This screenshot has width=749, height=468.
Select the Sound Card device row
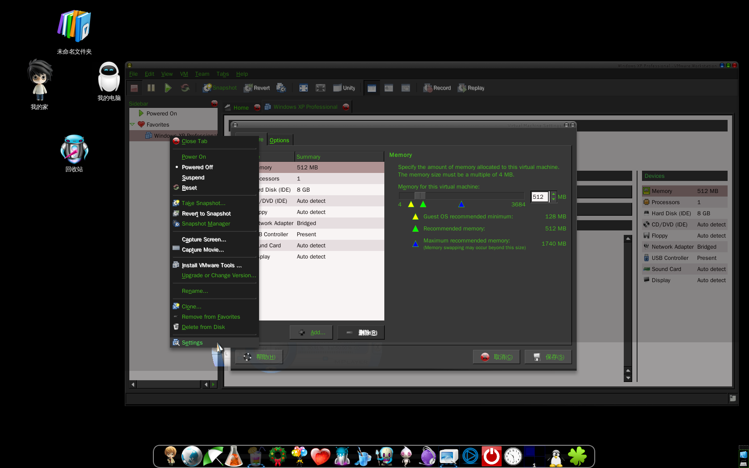[685, 269]
